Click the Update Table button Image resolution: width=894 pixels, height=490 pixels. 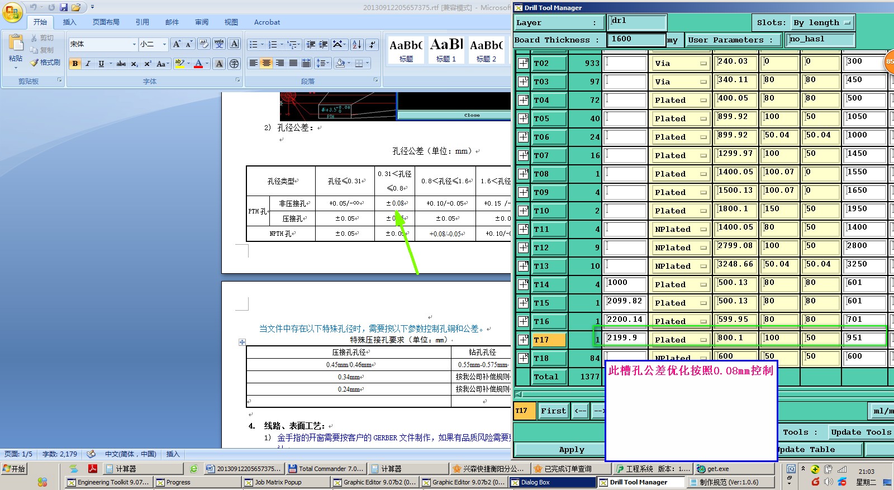[820, 449]
